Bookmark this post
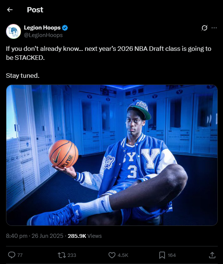 pyautogui.click(x=162, y=255)
